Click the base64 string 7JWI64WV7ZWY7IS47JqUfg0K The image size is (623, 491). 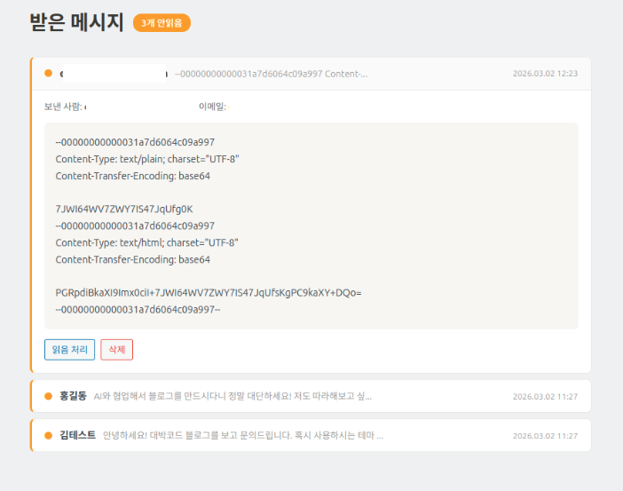pyautogui.click(x=124, y=210)
